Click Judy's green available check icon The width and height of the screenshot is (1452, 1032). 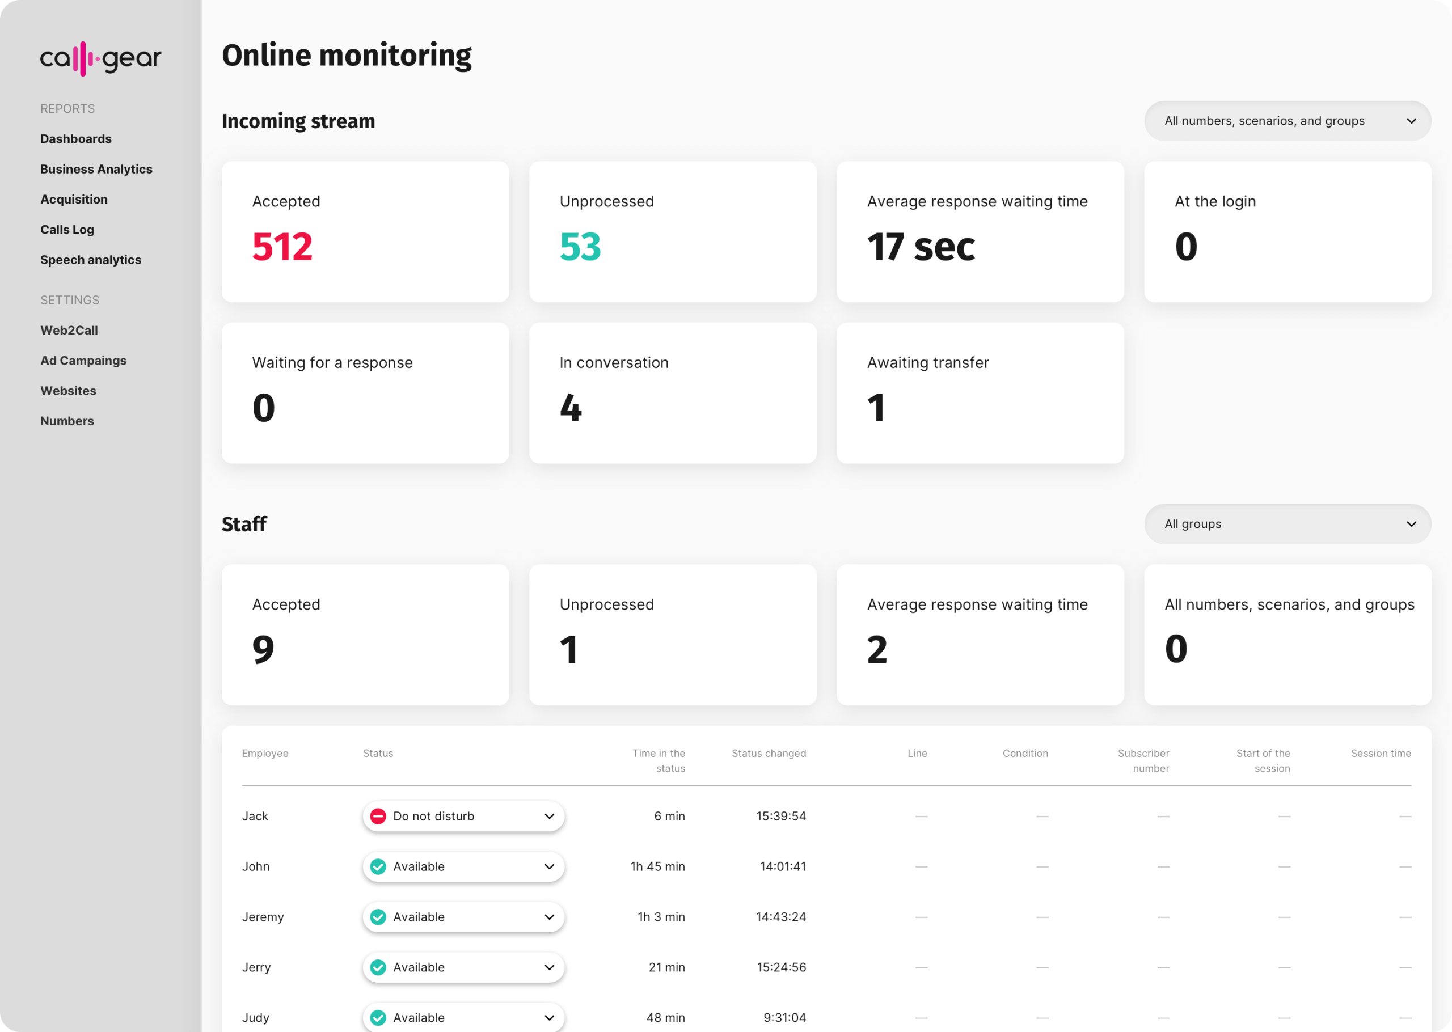pos(378,1017)
